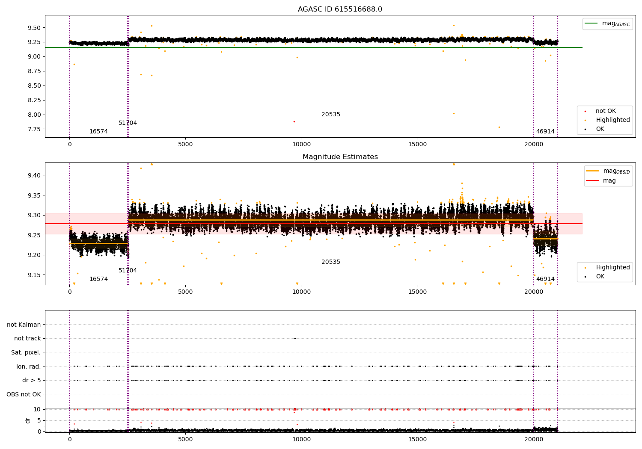This screenshot has width=642, height=449.
Task: Click OBSID label 16574 in top plot
Action: click(98, 132)
